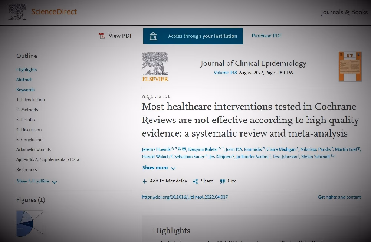This screenshot has width=371, height=242.
Task: Click author Claire Madigan
Action: [x=281, y=149]
